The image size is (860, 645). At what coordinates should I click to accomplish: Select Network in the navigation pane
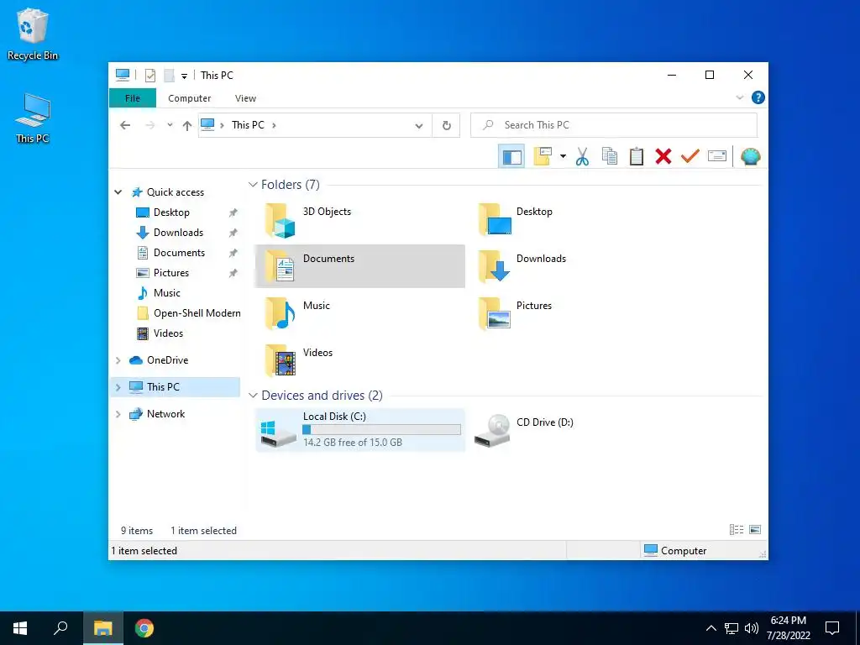[165, 414]
